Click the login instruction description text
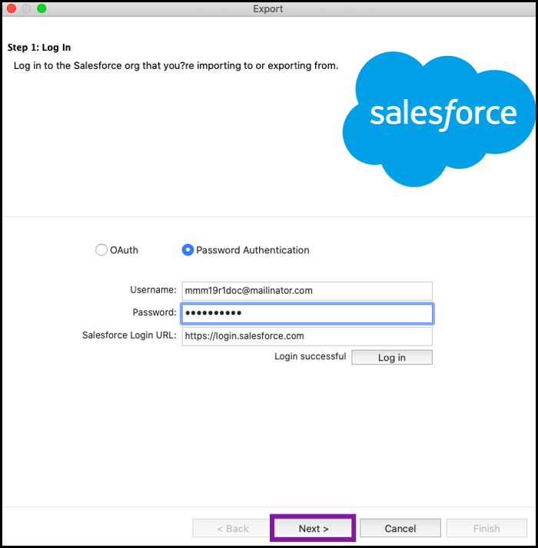 [x=176, y=66]
